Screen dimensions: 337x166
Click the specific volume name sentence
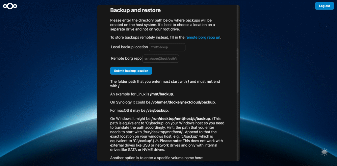click(x=157, y=158)
